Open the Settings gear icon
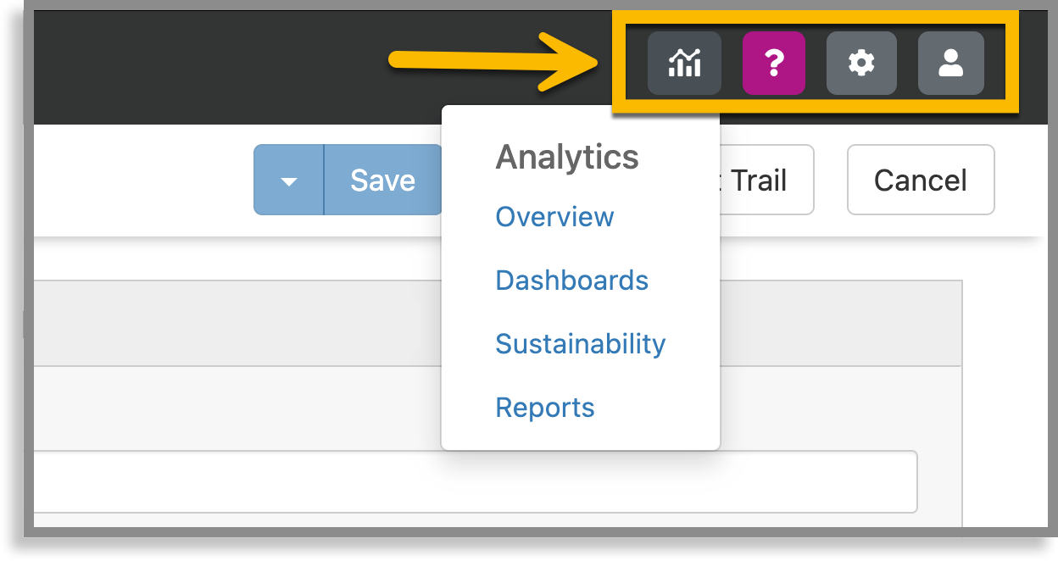 point(861,63)
